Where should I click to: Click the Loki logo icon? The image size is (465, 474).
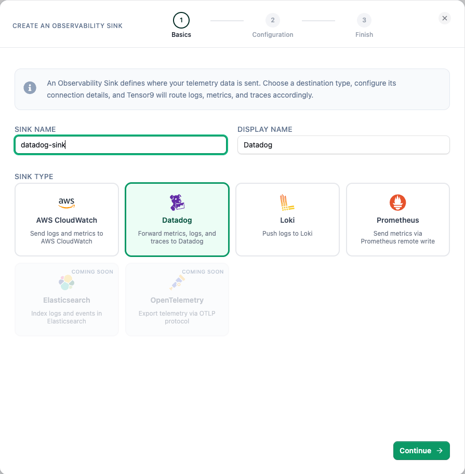(x=287, y=202)
